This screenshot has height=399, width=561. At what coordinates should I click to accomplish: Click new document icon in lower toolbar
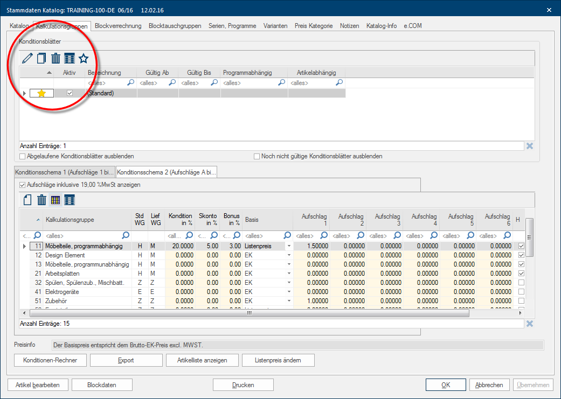[x=27, y=200]
